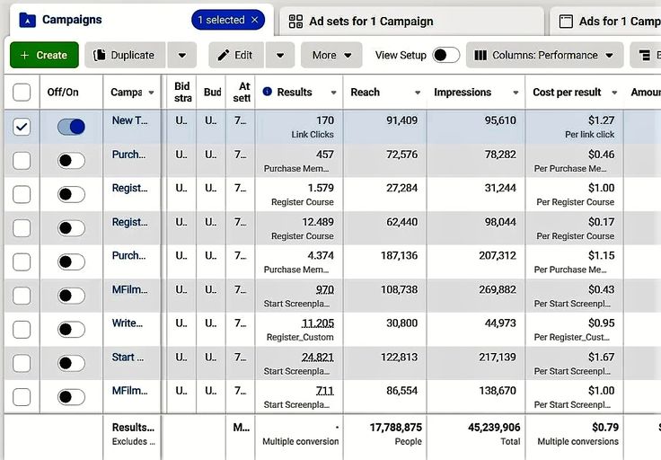Click the Campaigns folder icon
Image resolution: width=661 pixels, height=460 pixels.
[27, 20]
